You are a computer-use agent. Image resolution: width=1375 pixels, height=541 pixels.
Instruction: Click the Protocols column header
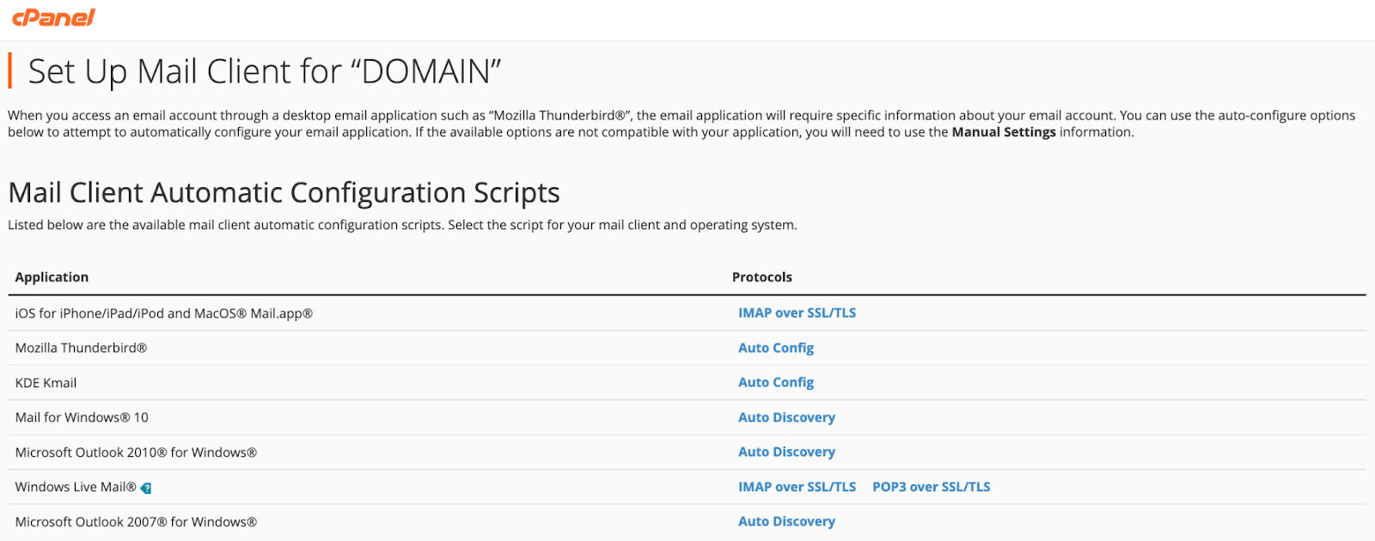pyautogui.click(x=761, y=277)
